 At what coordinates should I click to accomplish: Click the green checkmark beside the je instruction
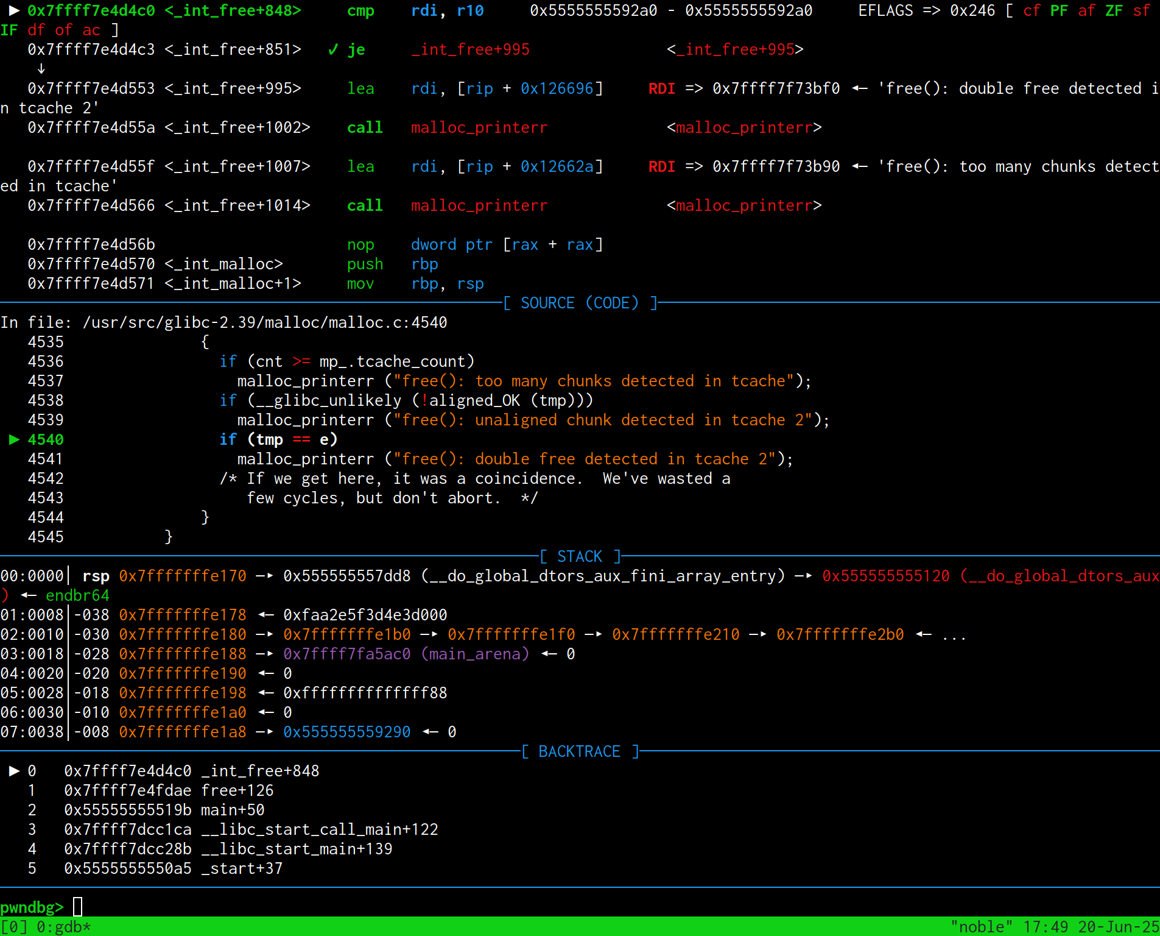click(x=332, y=49)
